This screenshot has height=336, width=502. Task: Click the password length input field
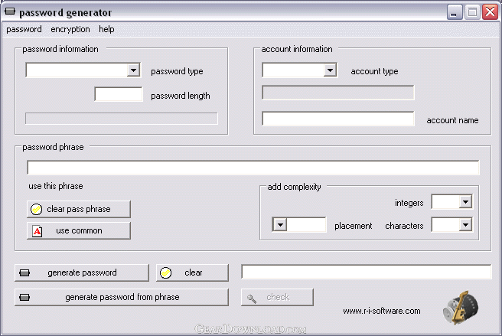coord(119,95)
